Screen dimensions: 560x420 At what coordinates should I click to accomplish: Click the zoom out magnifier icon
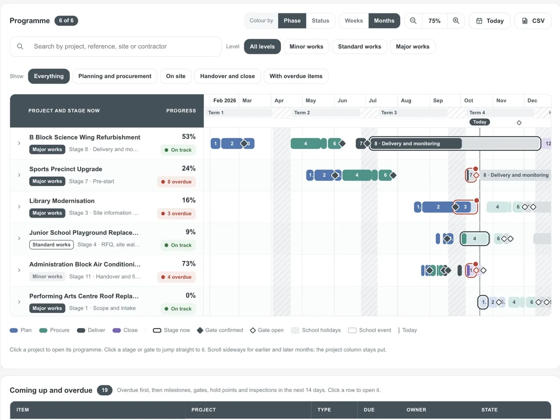pos(413,21)
